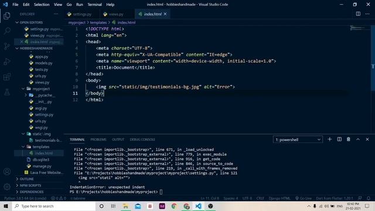Image resolution: width=375 pixels, height=211 pixels.
Task: Select the Python interpreter in status bar
Action: [x=25, y=198]
